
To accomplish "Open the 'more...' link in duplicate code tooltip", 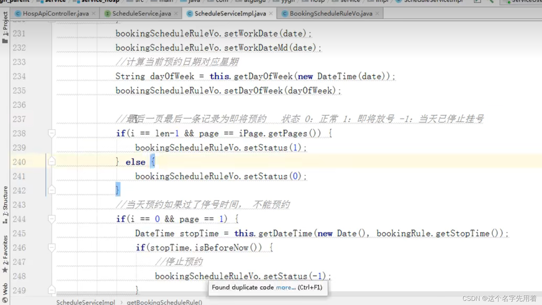I will (x=286, y=287).
